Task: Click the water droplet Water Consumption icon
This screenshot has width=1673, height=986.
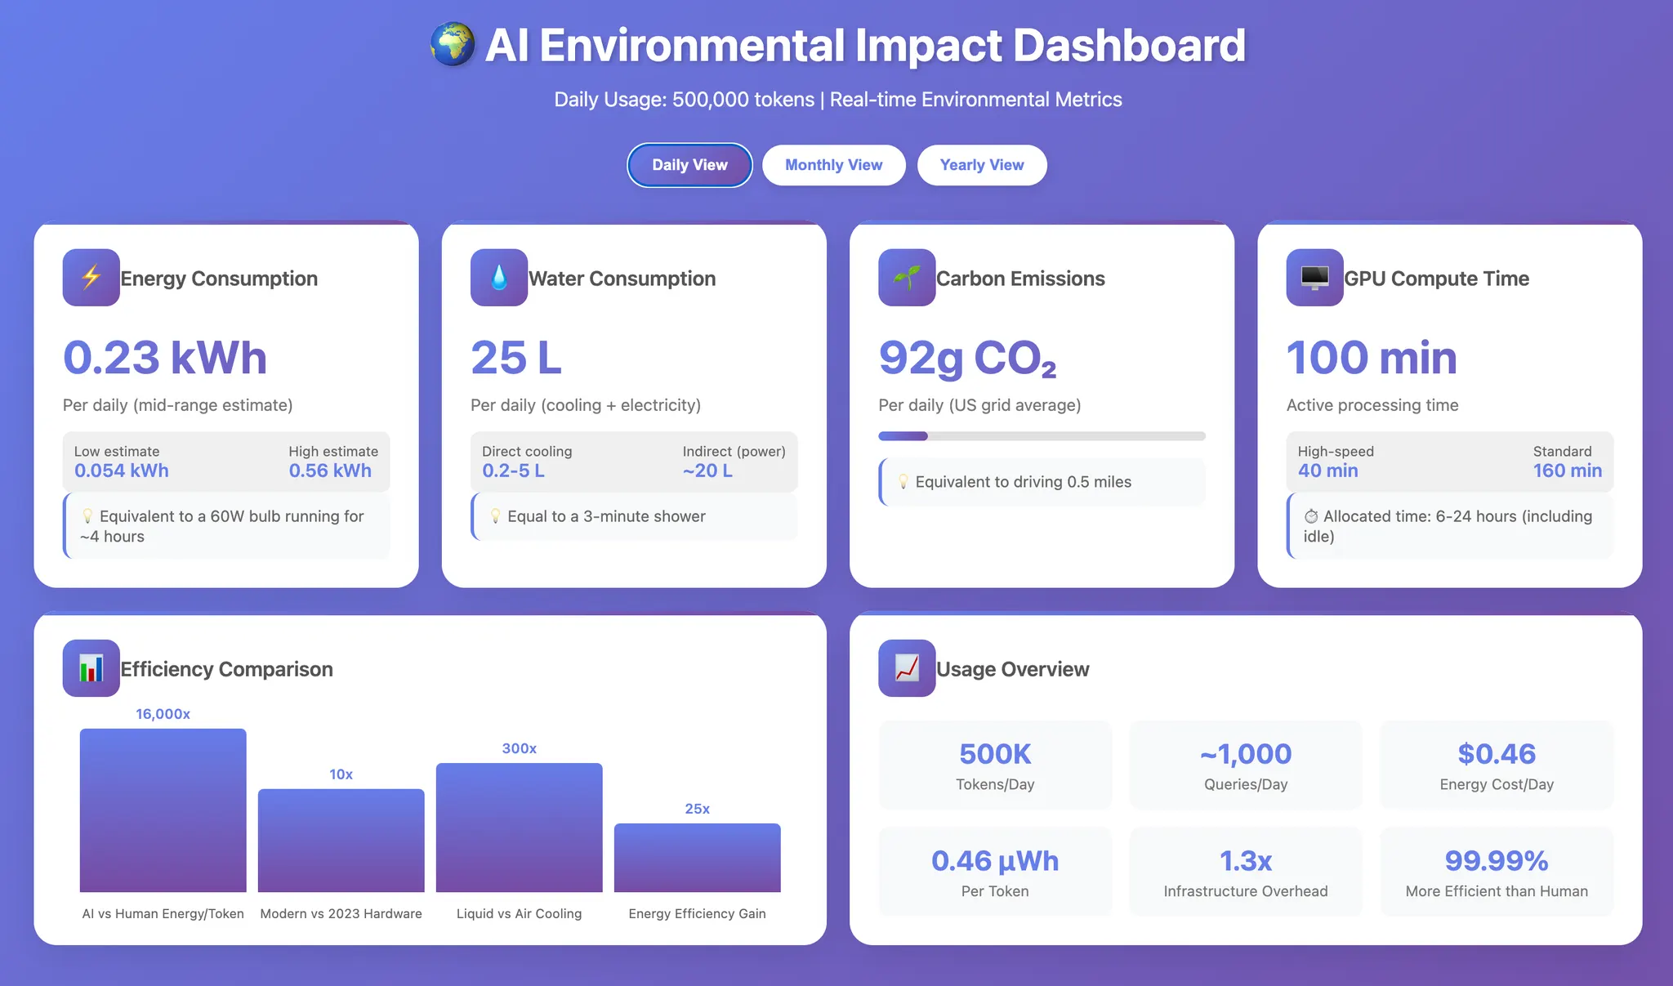Action: point(499,278)
